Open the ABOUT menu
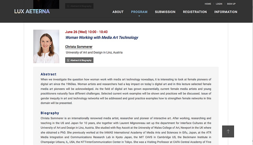This screenshot has height=145, width=253. pos(118,12)
